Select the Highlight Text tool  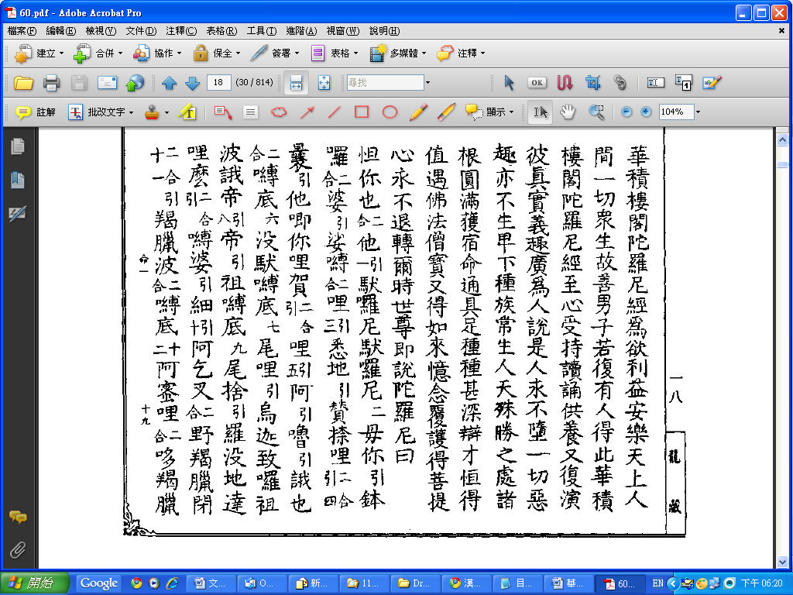tap(187, 112)
